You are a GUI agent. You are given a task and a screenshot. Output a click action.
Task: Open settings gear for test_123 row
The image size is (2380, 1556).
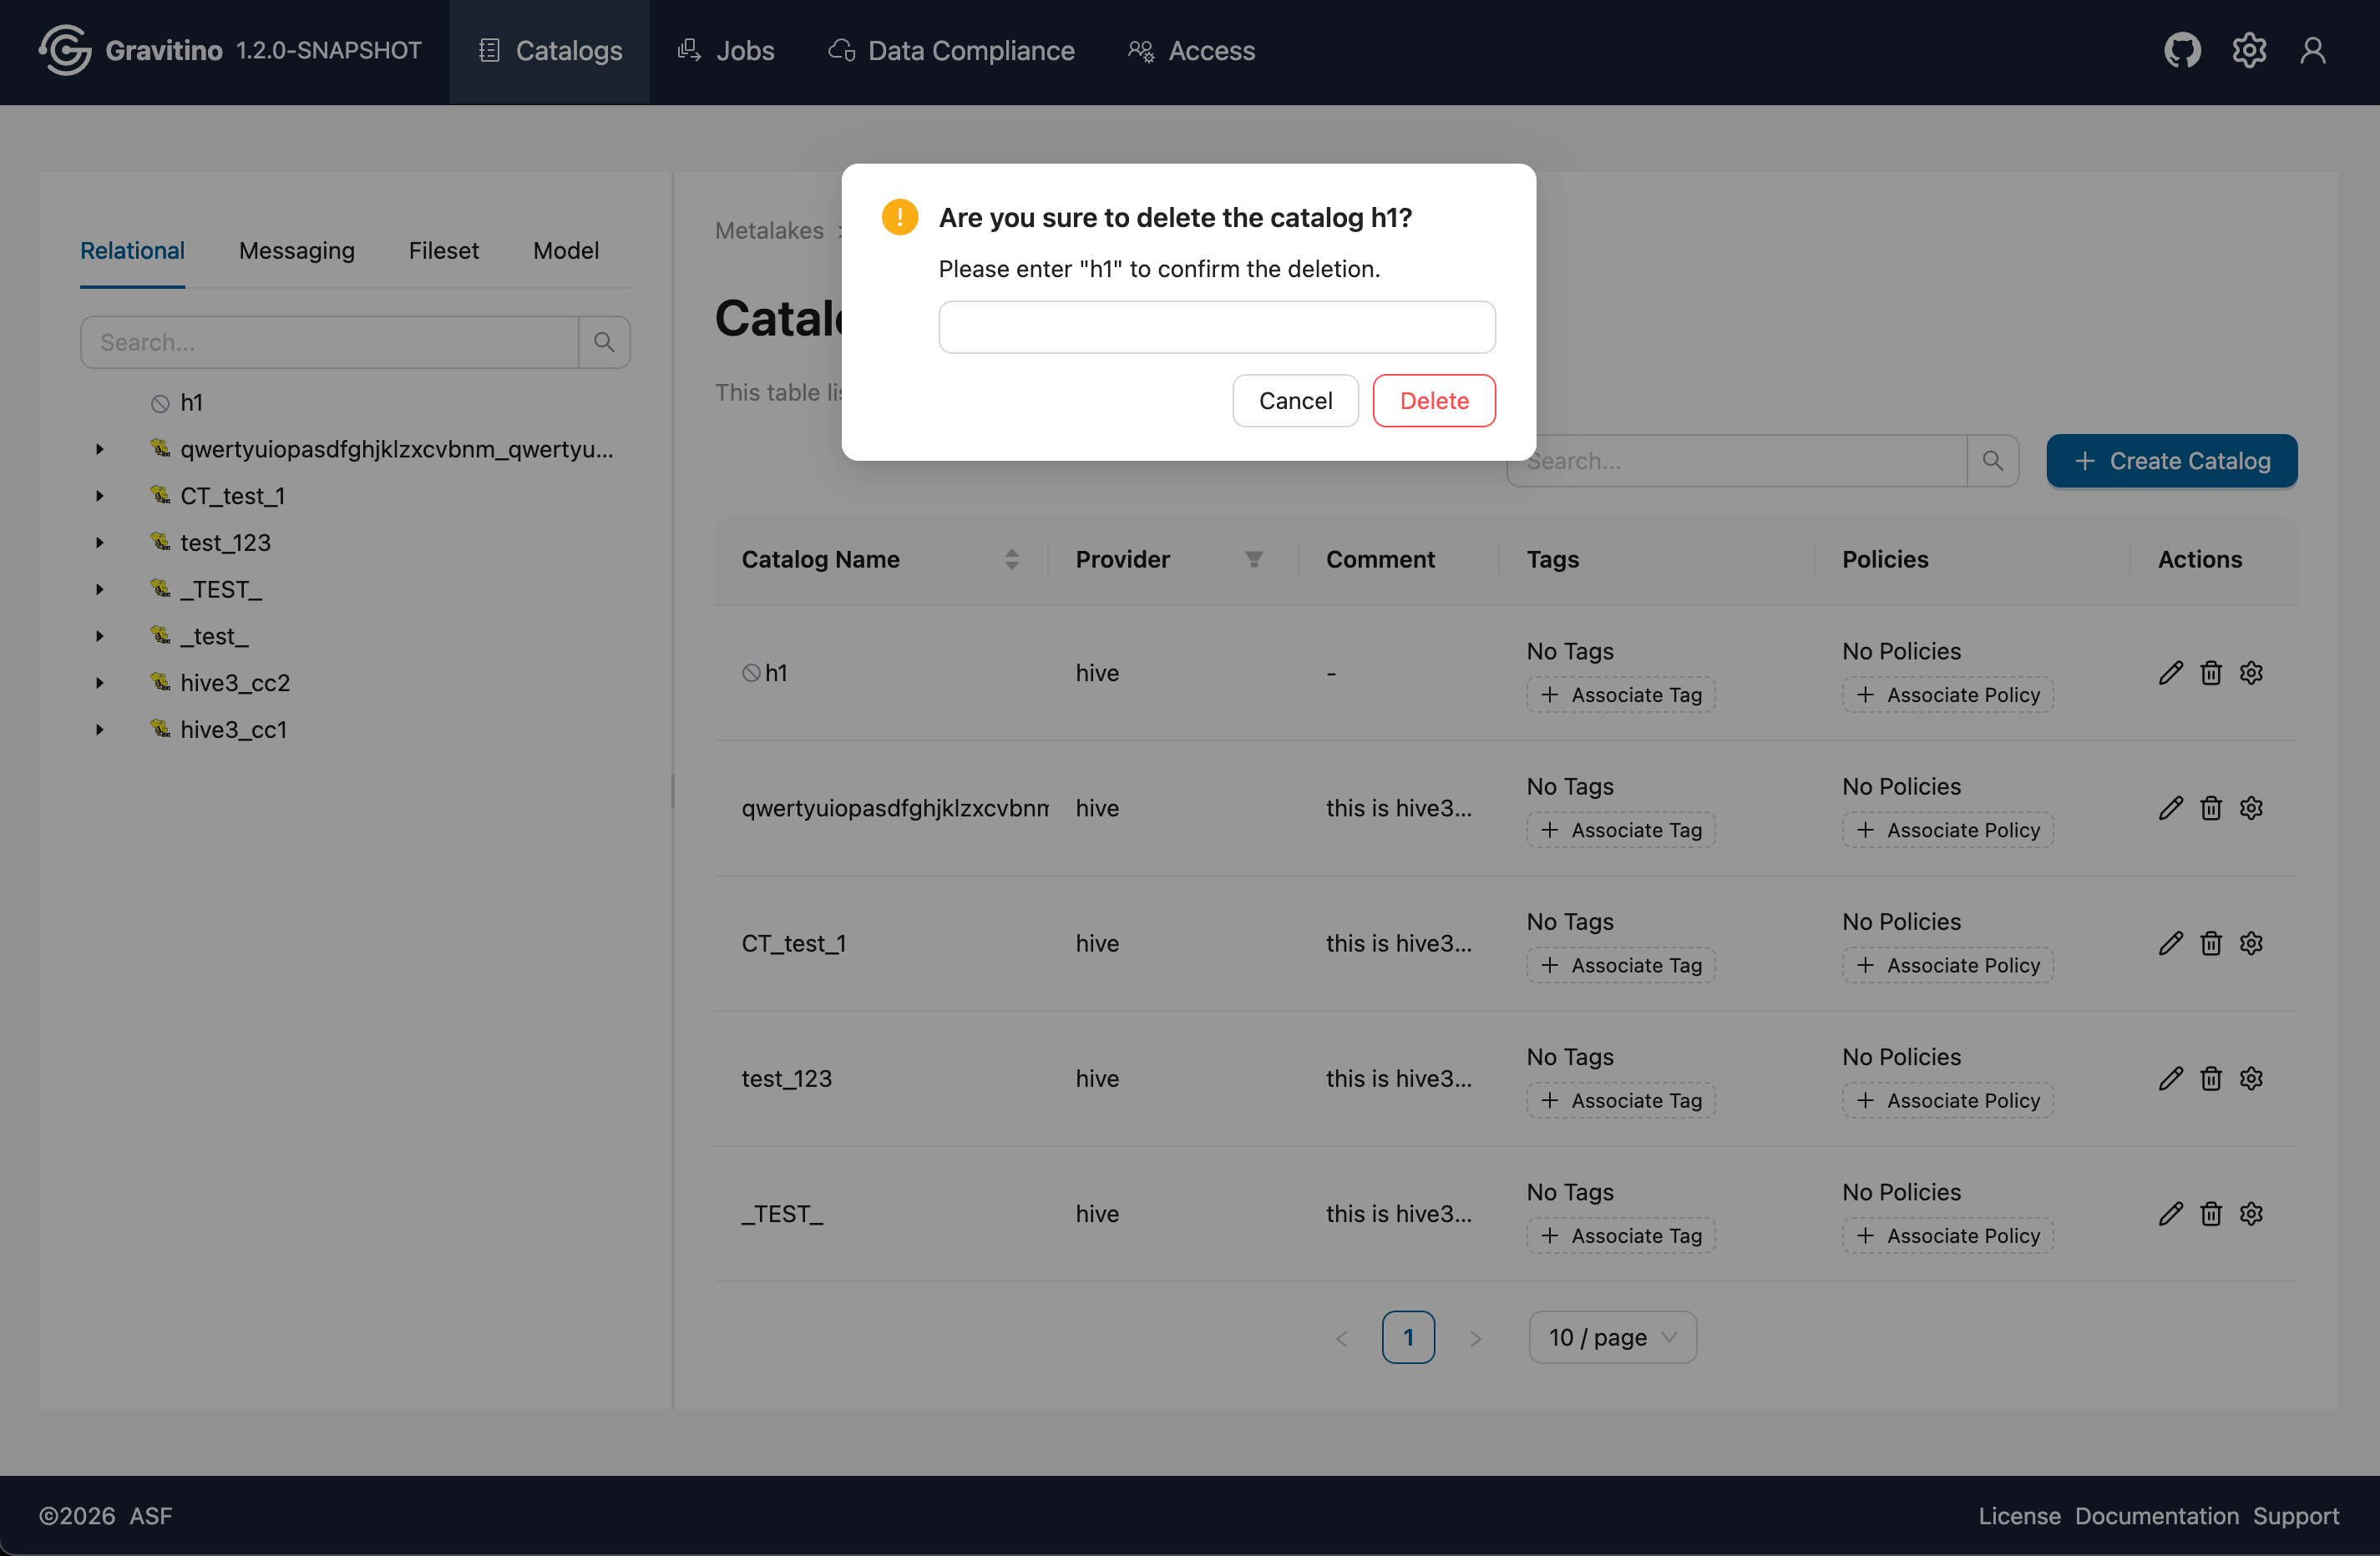[2251, 1079]
